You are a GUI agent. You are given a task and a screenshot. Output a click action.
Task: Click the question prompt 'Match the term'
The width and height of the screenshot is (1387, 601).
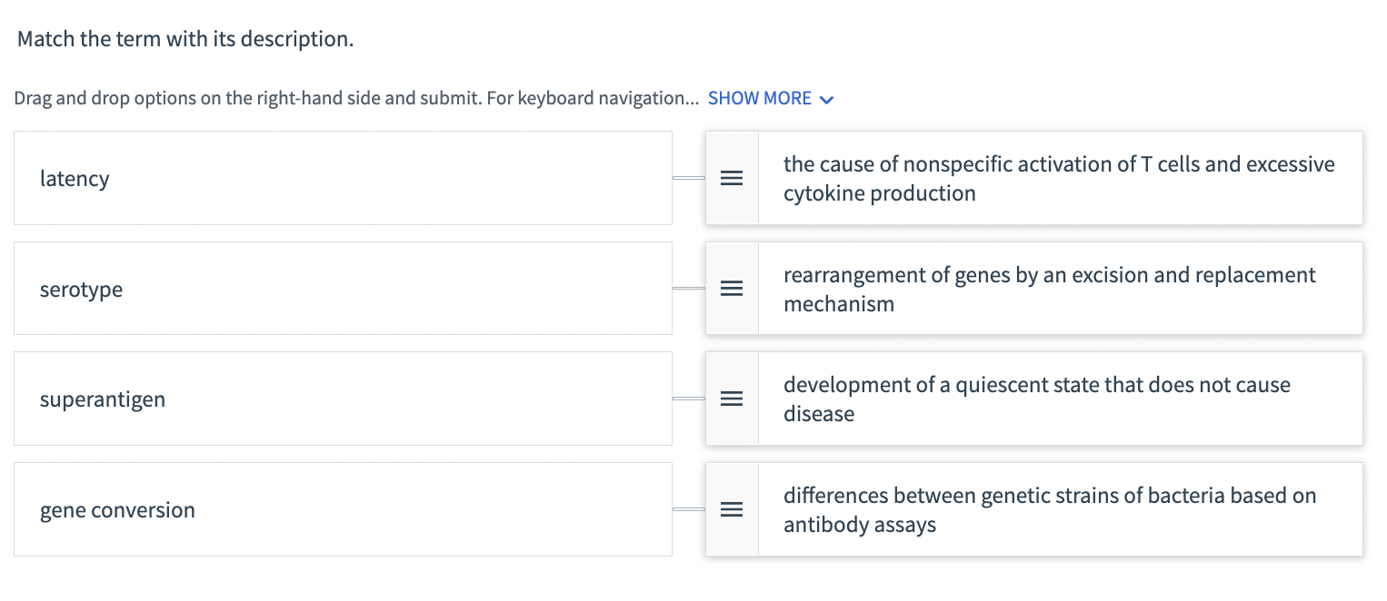click(x=185, y=39)
